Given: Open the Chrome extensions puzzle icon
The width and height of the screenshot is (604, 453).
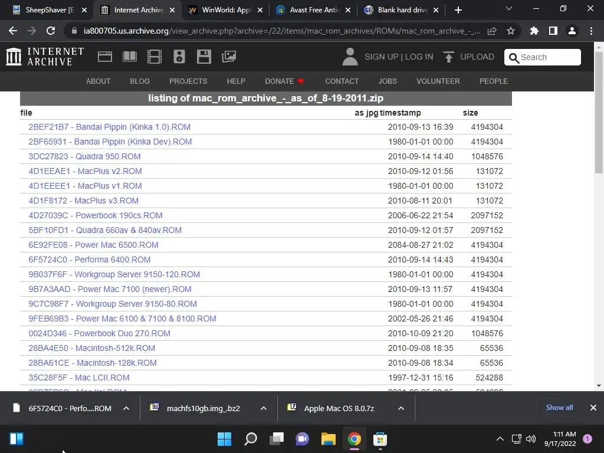Looking at the screenshot, I should 534,31.
